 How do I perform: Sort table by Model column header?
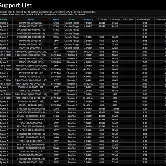pyautogui.click(x=31, y=19)
